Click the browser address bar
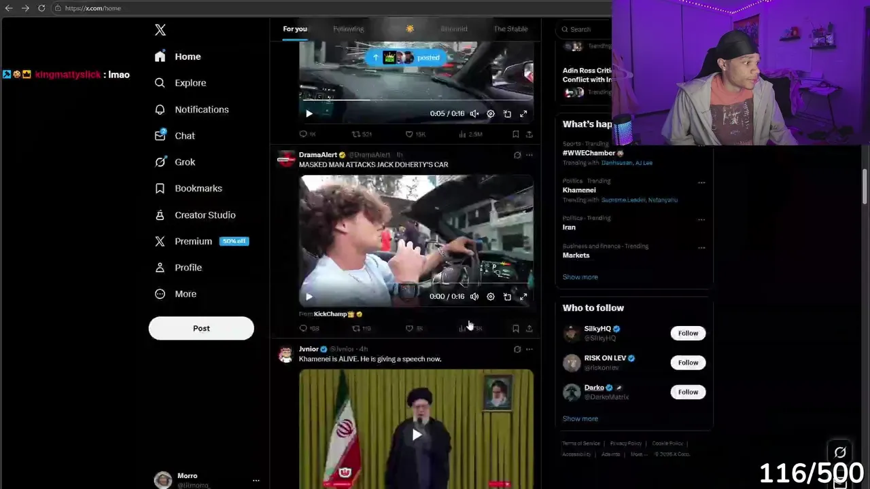Screen dimensions: 870x489 click(332, 8)
